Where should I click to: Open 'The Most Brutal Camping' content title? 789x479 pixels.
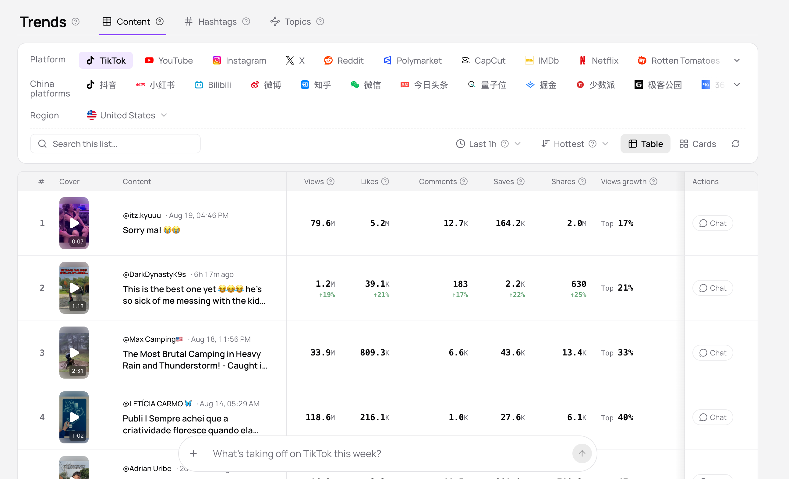[195, 360]
